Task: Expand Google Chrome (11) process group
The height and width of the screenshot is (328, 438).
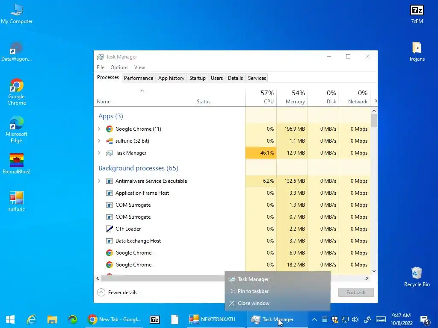Action: (99, 129)
